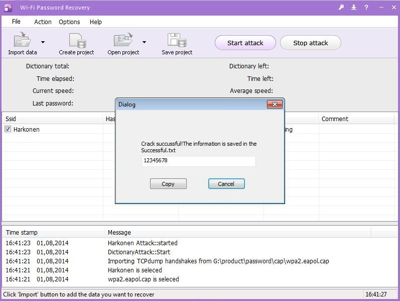Open the Options menu
Viewport: 400px width, 301px height.
coord(69,22)
